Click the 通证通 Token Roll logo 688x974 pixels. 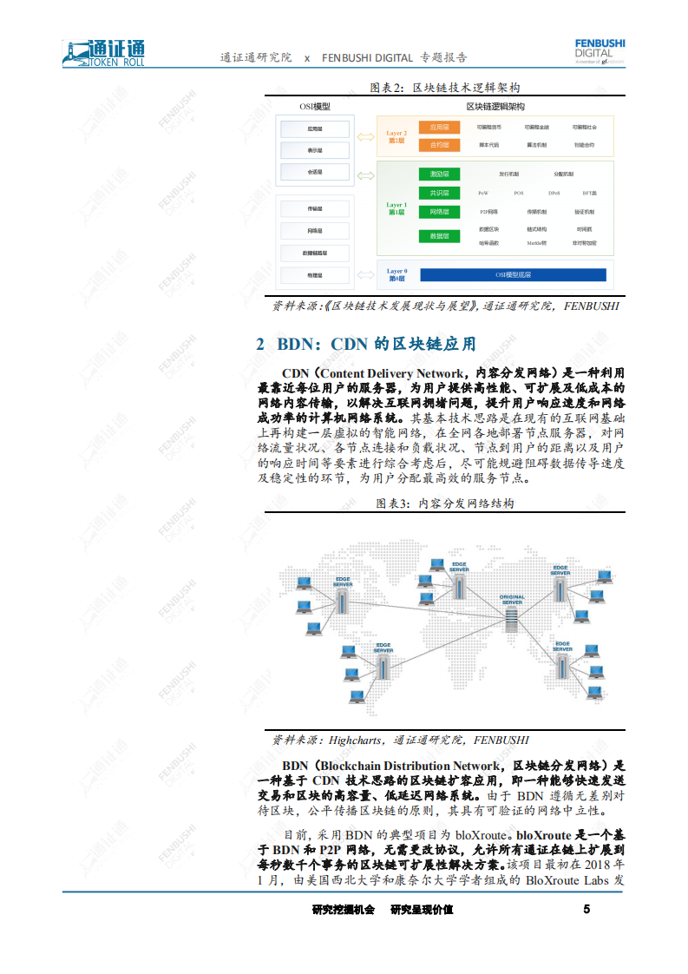(104, 54)
